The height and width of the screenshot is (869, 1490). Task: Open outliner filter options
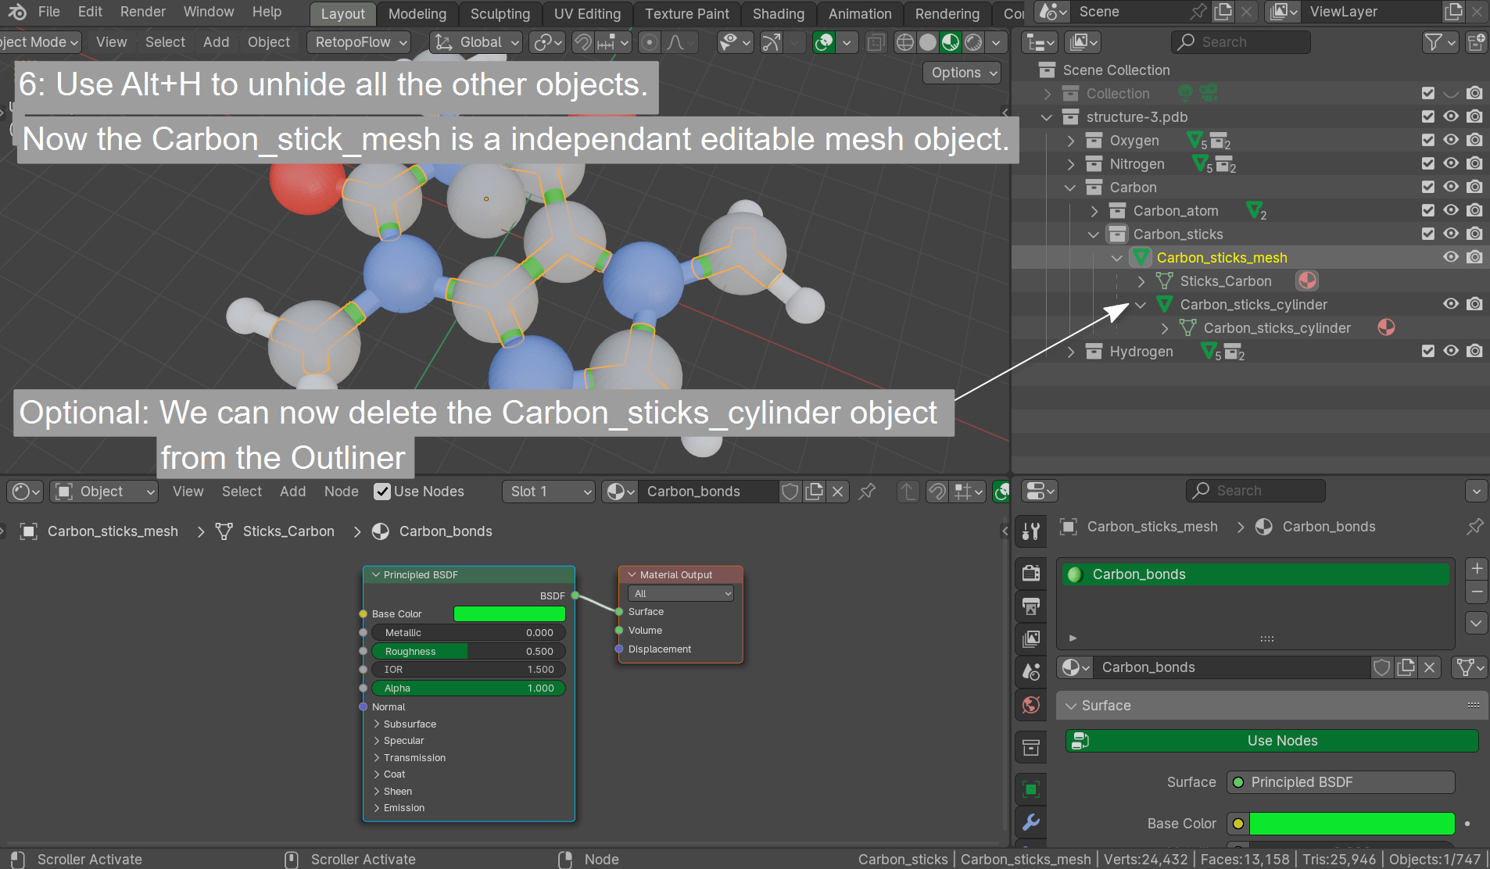(1440, 42)
